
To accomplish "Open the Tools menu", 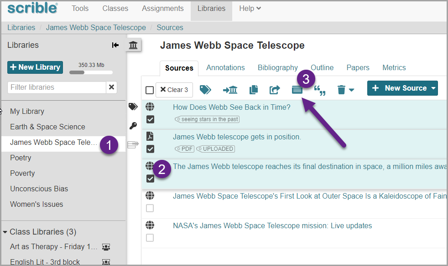I will point(80,9).
